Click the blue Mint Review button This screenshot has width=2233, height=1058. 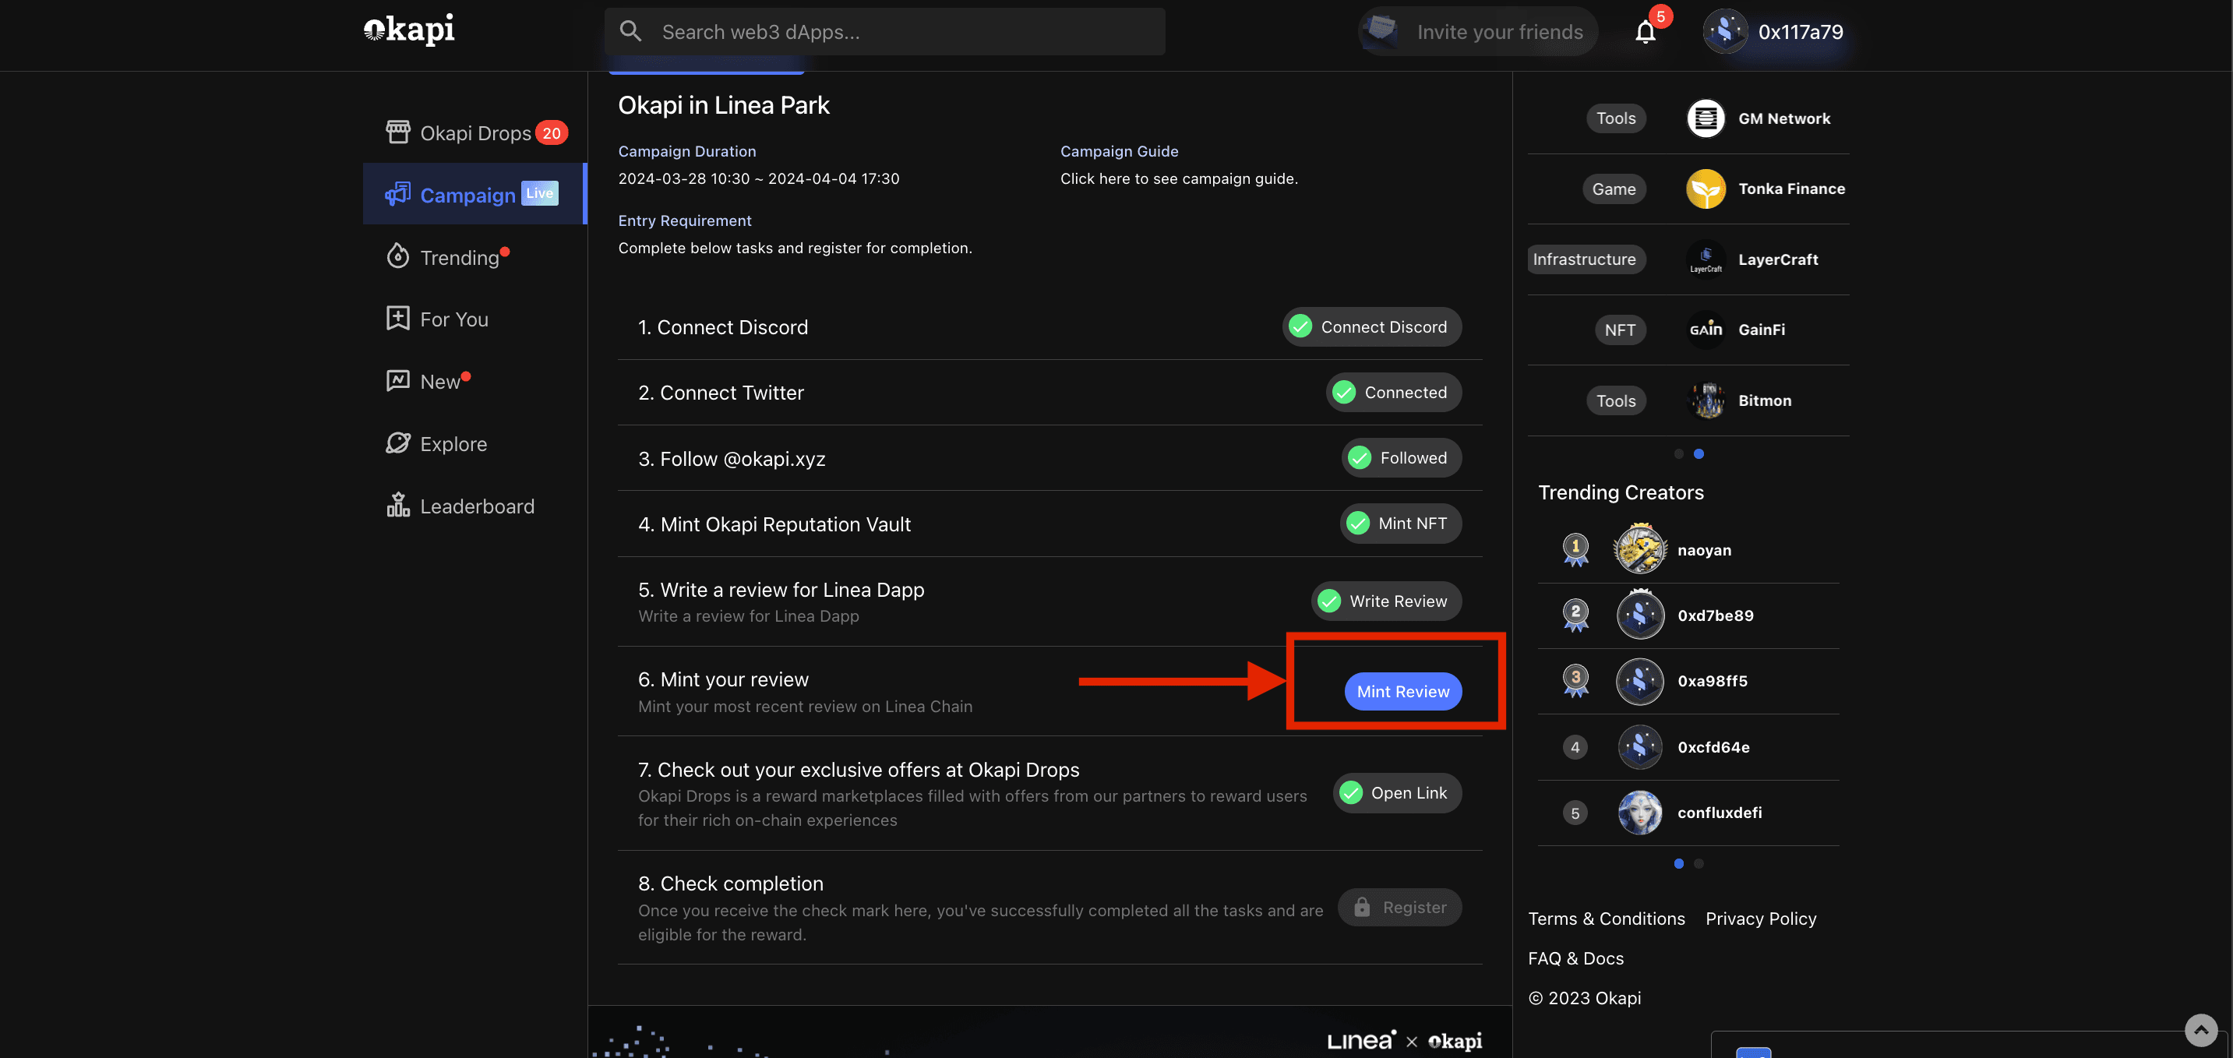1402,692
